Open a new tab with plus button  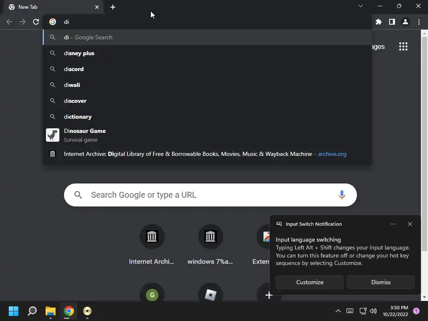(x=113, y=7)
